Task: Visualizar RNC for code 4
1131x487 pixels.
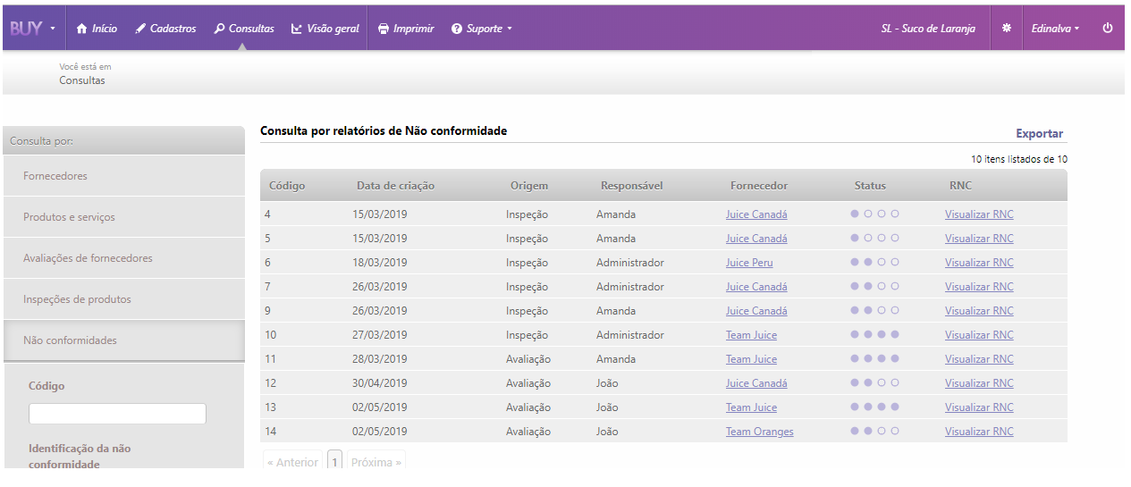Action: tap(979, 214)
